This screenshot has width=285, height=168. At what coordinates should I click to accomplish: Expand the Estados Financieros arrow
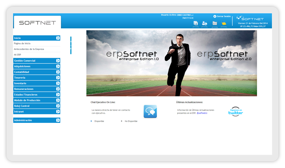point(58,94)
